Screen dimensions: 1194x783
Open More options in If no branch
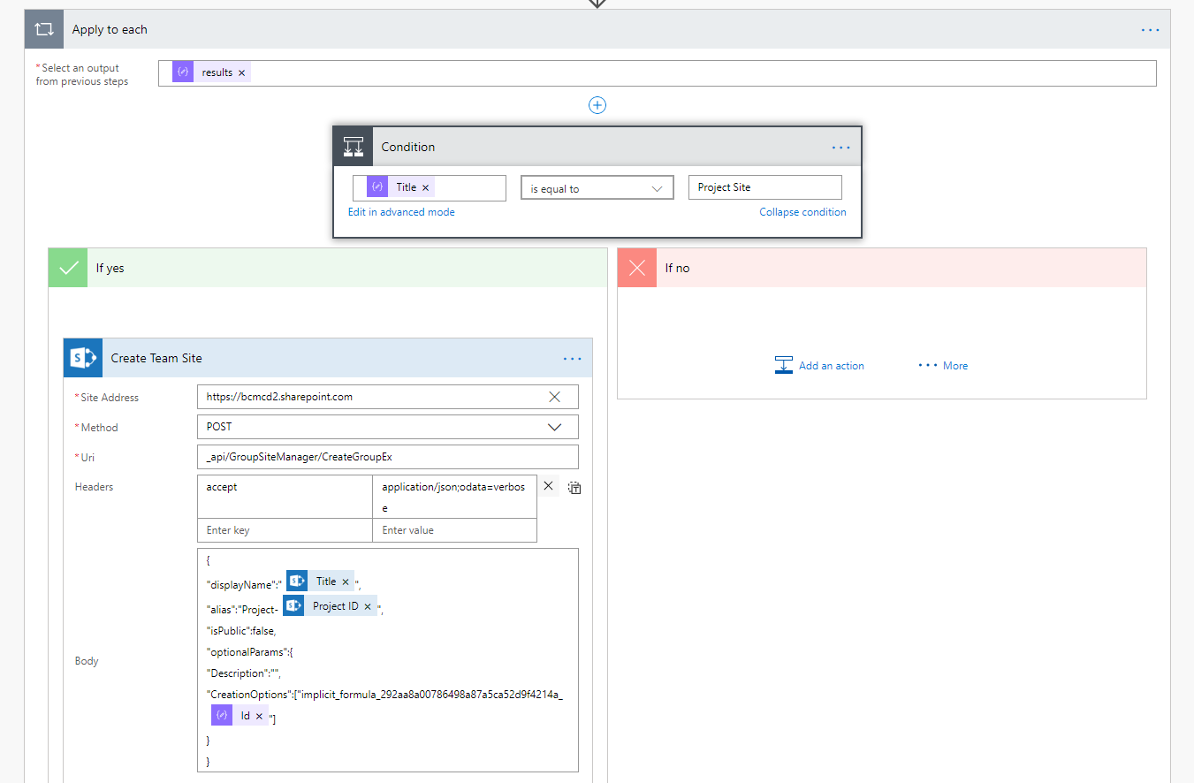point(943,366)
